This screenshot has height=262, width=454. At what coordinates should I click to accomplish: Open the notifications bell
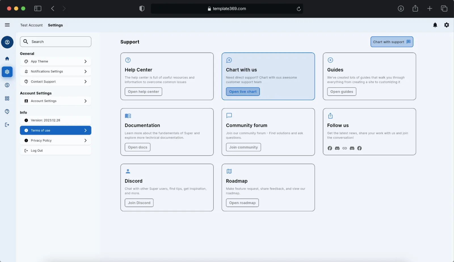[435, 25]
